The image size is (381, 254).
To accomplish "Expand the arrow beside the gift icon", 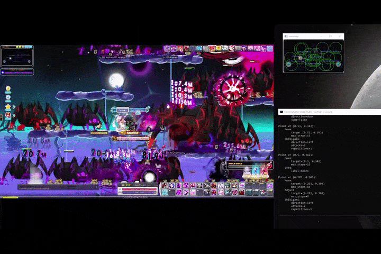I will tap(14, 115).
